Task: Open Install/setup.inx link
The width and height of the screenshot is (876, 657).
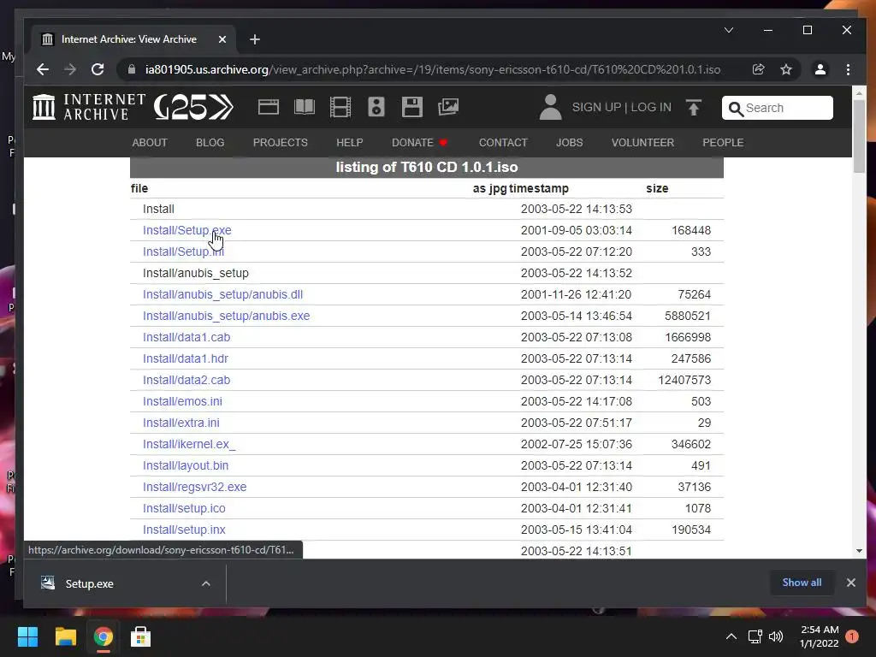Action: (x=184, y=530)
